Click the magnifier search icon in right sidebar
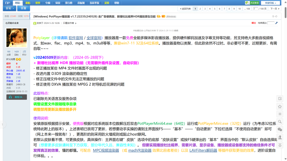 (280, 122)
